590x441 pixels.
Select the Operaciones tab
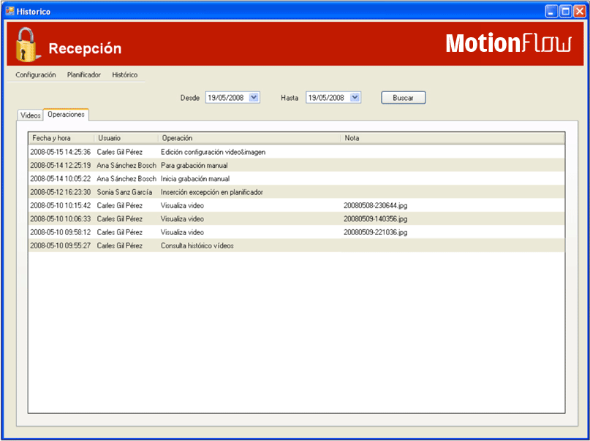[66, 115]
